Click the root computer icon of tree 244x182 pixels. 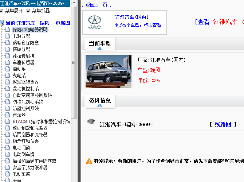pos(2,23)
